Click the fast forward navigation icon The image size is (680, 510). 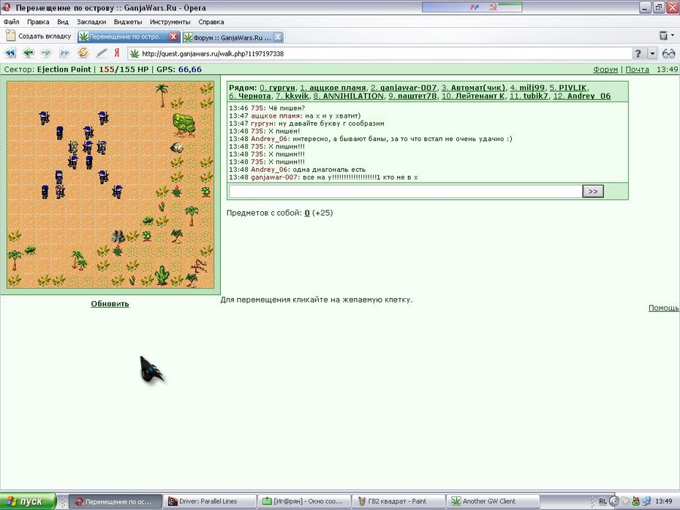pos(64,53)
